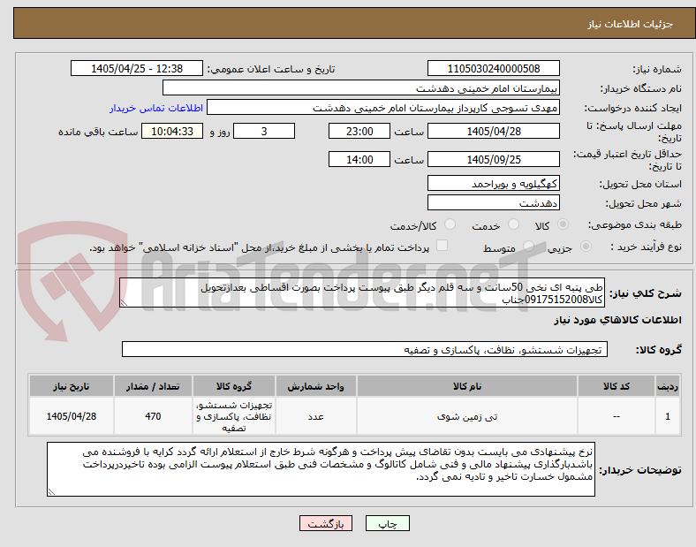Click the 23:00 deadline time field
696x547 pixels.
tap(359, 132)
